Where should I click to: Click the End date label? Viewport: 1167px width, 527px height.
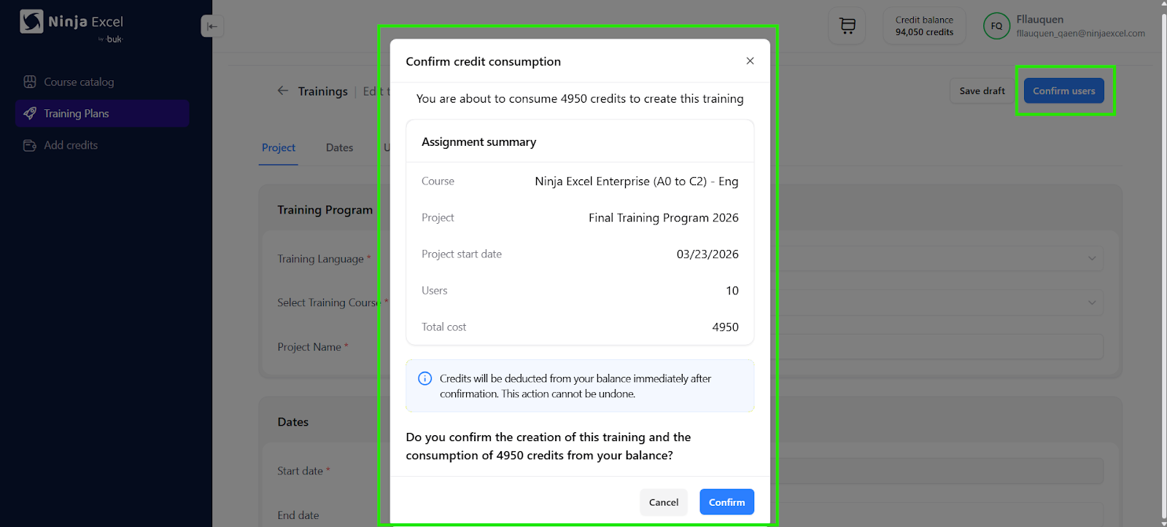click(x=298, y=515)
